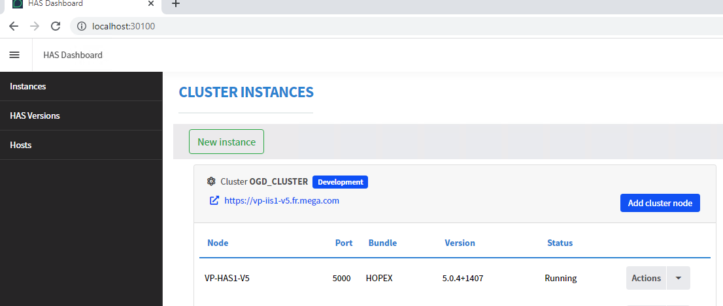
Task: Click the browser forward arrow
Action: tap(35, 26)
